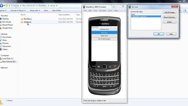Open Edit menu in simulator
Viewport: 188px width, 106px height.
[x=90, y=11]
